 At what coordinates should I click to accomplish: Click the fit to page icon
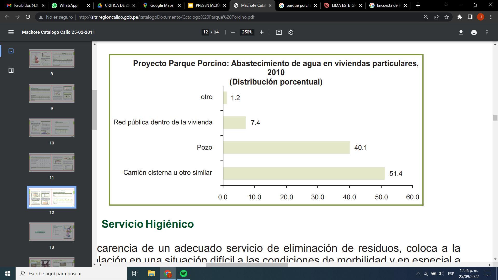279,32
